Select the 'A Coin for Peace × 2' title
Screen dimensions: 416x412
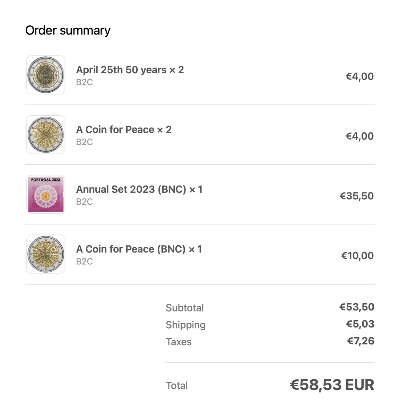coord(124,130)
